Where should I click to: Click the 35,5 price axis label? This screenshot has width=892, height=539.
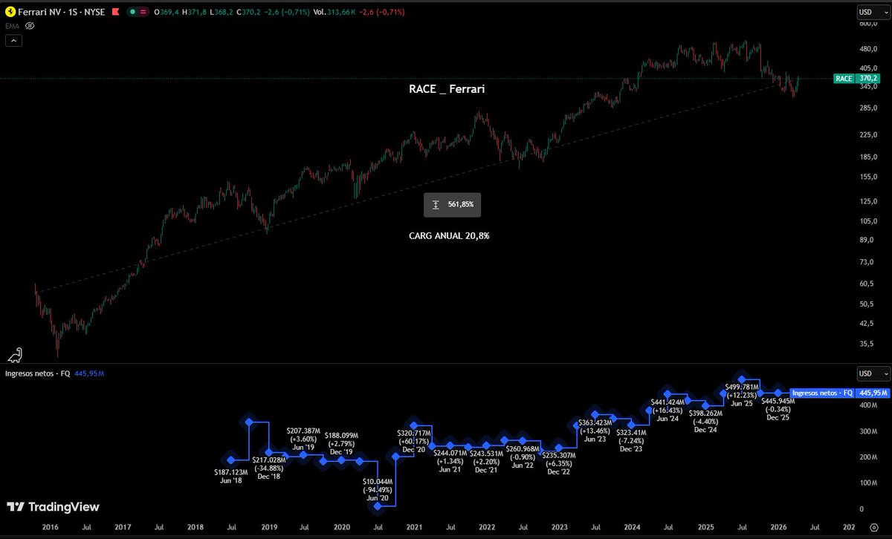867,344
